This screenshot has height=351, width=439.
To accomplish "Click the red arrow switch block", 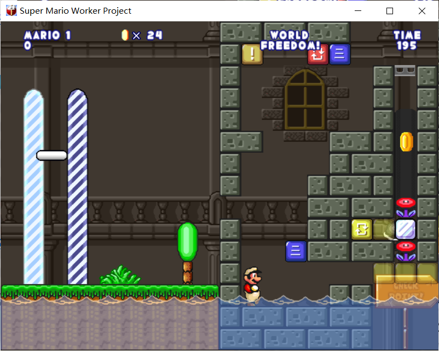I will click(318, 54).
